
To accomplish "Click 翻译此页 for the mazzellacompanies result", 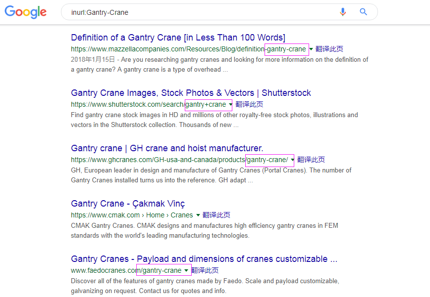I will tap(329, 49).
